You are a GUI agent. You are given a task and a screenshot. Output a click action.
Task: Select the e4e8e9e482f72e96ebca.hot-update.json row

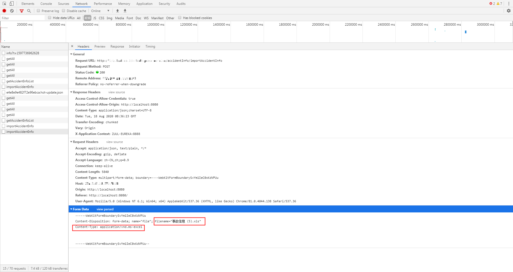34,92
